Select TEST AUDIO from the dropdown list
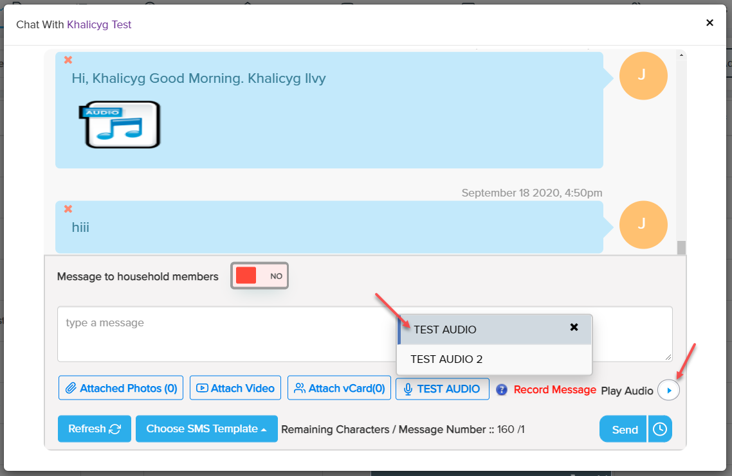 [x=445, y=330]
